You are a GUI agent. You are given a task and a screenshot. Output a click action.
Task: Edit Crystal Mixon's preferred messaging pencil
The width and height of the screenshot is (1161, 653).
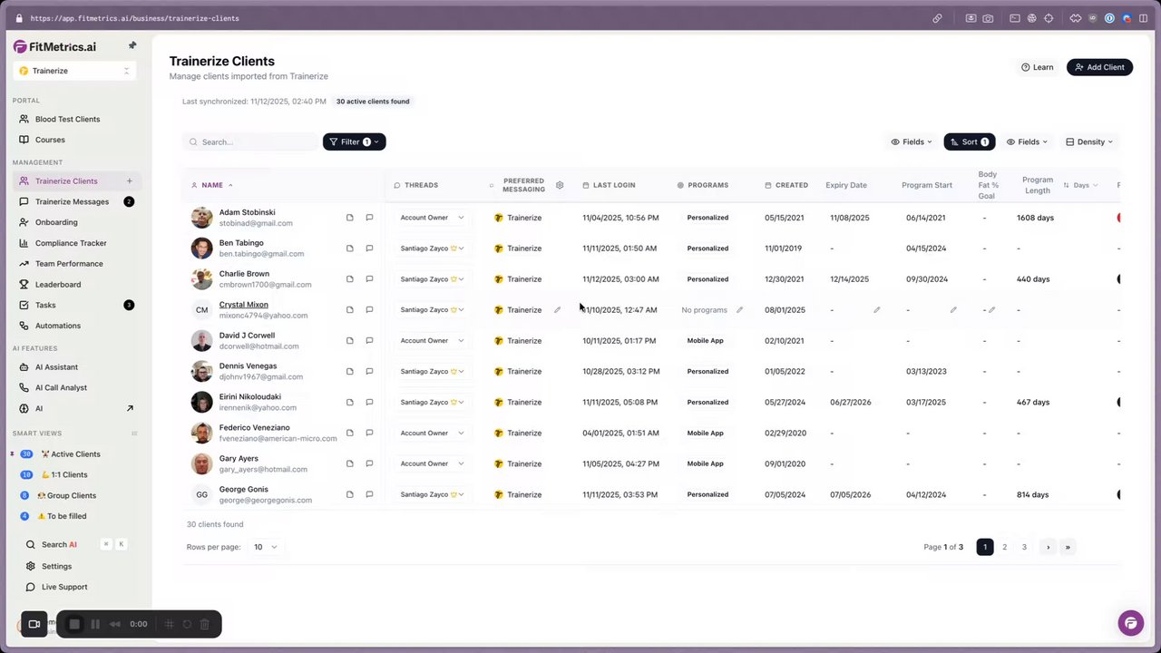click(558, 310)
